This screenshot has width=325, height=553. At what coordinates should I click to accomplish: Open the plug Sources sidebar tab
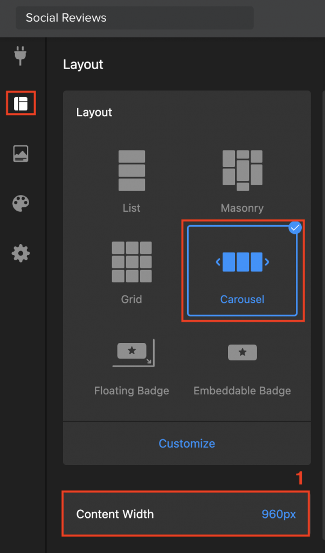20,56
